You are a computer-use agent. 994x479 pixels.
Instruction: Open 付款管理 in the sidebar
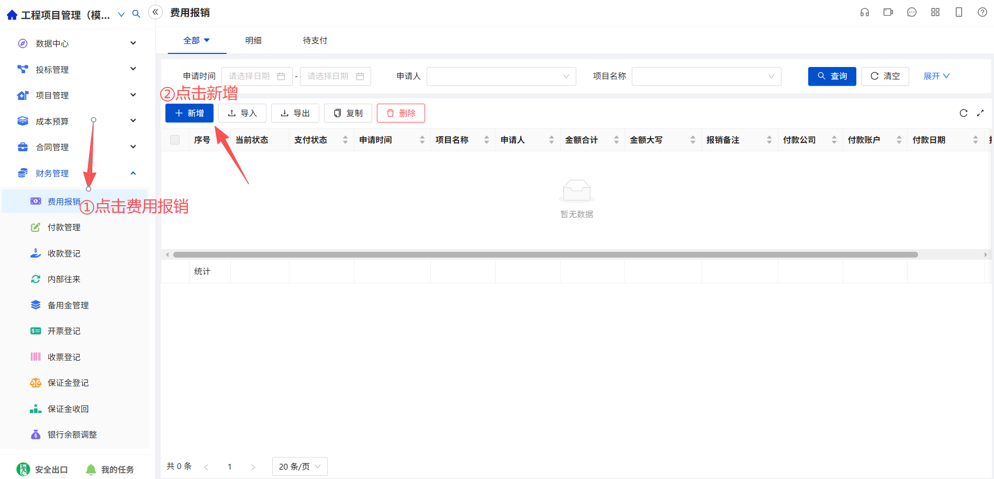tap(64, 227)
